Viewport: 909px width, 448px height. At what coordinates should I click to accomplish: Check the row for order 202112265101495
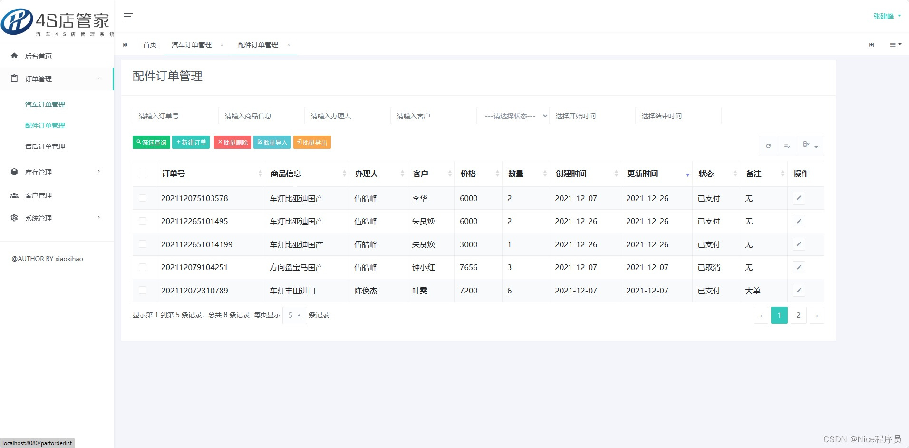[143, 221]
